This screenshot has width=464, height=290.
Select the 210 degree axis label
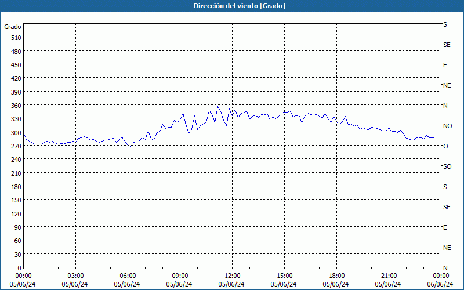[x=16, y=173]
